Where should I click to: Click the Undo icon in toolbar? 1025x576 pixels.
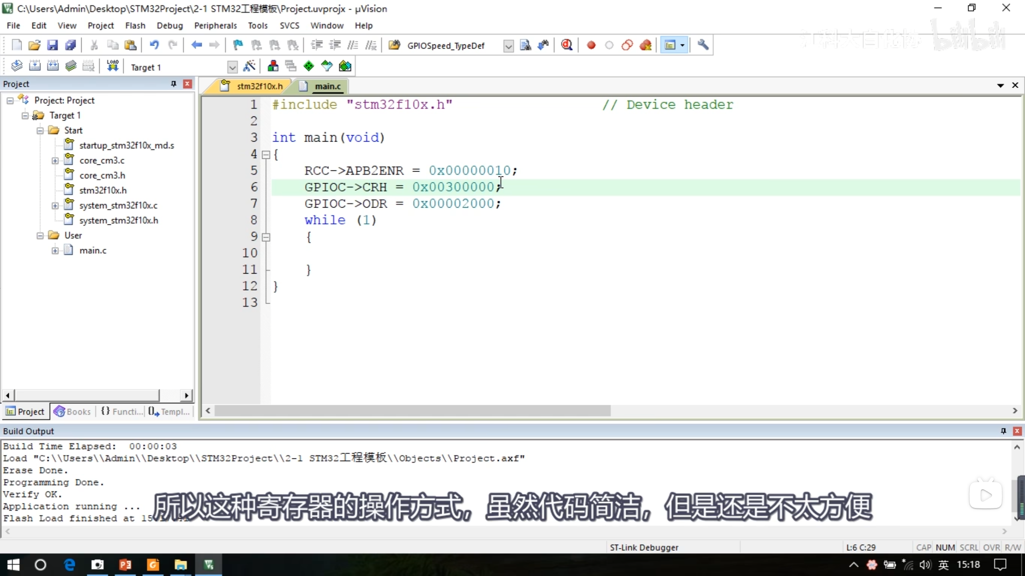[154, 45]
